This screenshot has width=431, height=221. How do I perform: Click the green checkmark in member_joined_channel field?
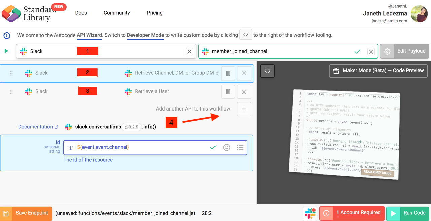[357, 51]
